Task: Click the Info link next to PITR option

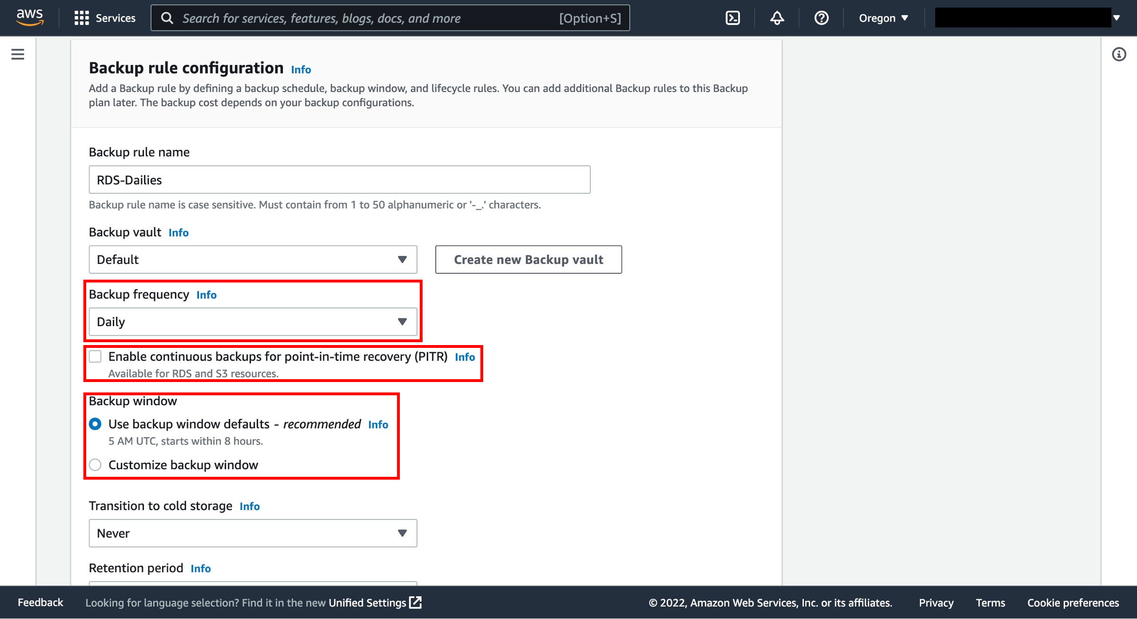Action: coord(465,356)
